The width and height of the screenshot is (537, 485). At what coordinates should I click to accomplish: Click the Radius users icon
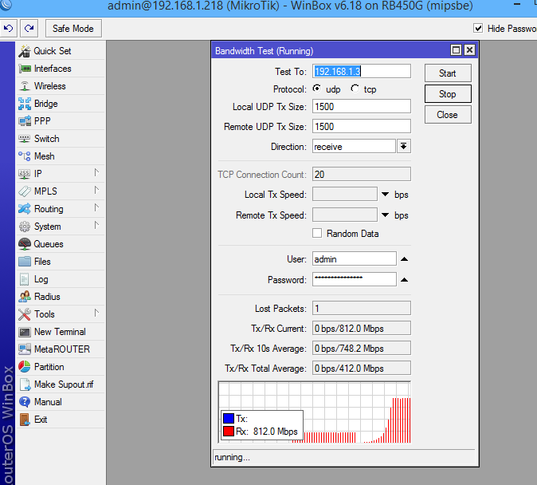point(25,297)
